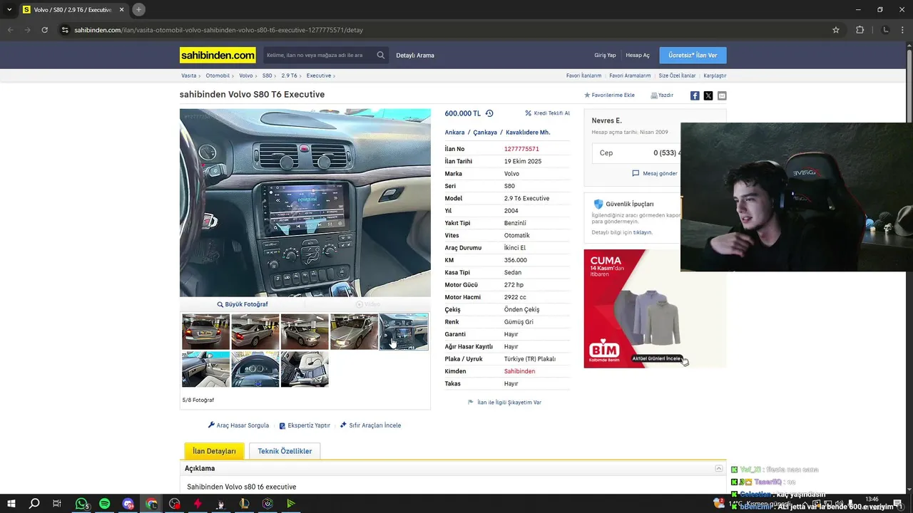Open OBS Studio from taskbar
913x513 pixels.
click(x=175, y=504)
